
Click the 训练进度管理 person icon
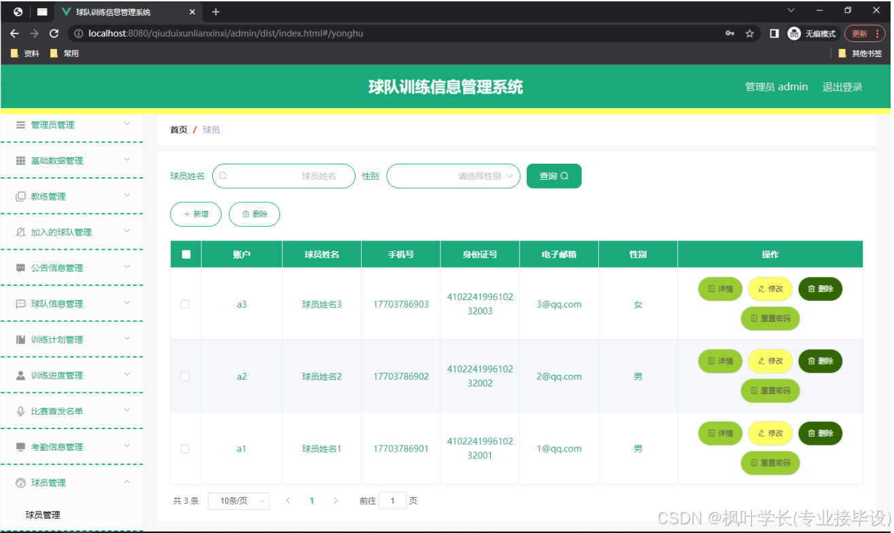(x=20, y=375)
